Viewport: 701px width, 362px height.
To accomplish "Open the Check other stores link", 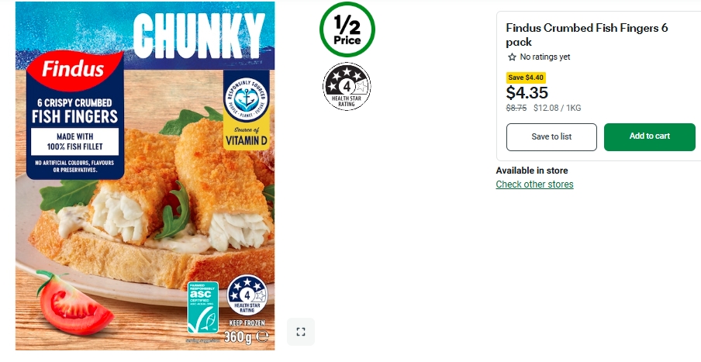I will tap(535, 184).
